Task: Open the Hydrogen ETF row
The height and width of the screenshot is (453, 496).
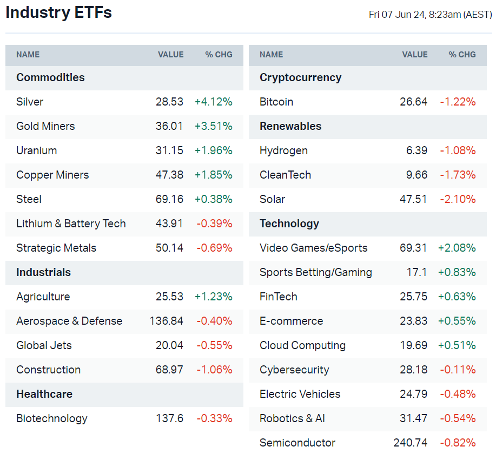Action: click(283, 150)
